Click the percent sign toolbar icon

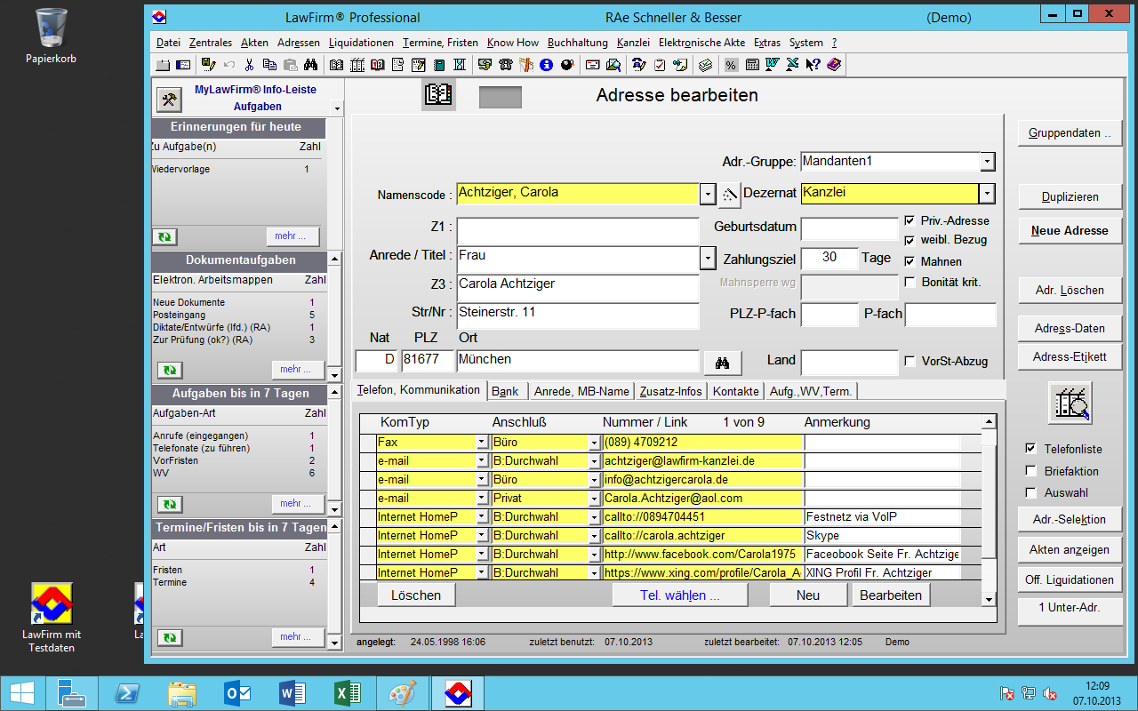[x=731, y=65]
